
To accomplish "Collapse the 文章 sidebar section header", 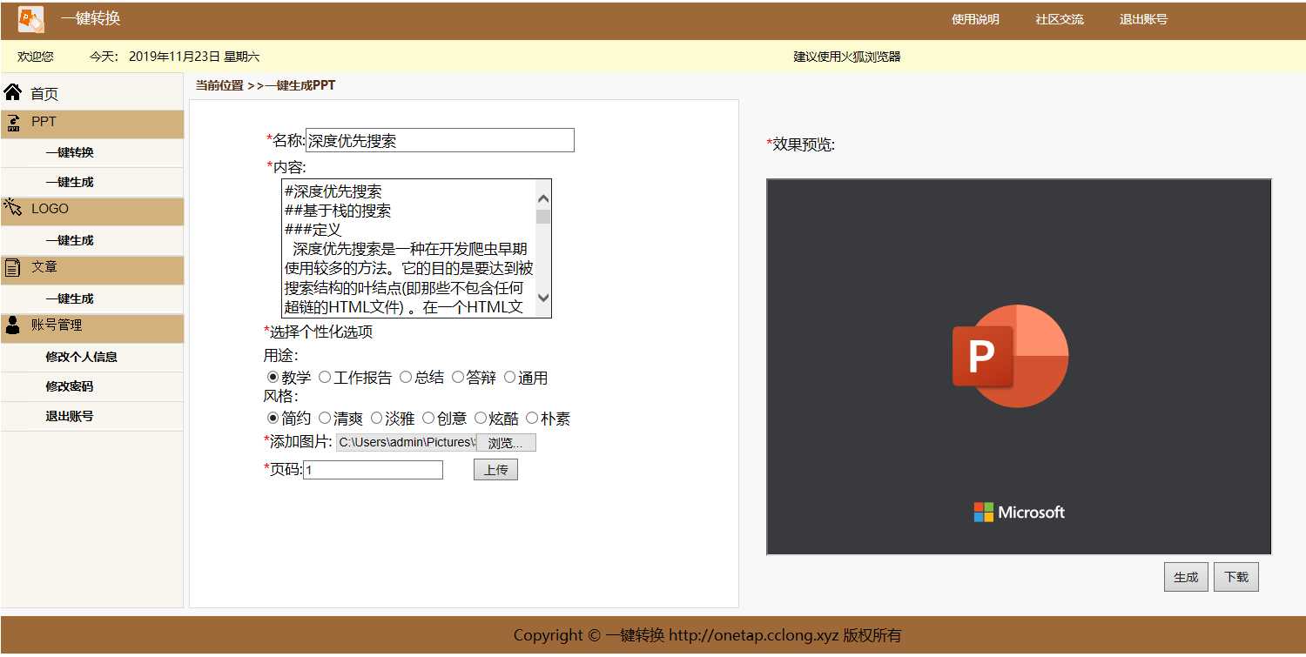I will (92, 270).
